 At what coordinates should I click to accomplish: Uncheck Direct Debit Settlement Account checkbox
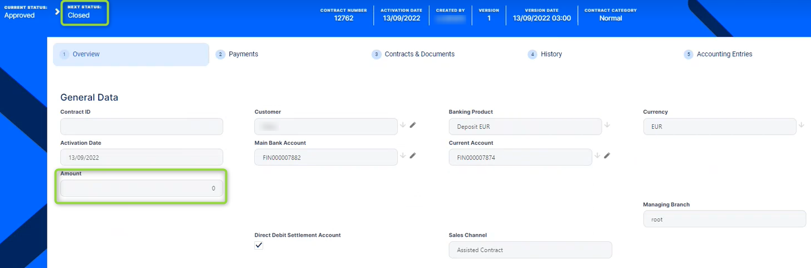click(259, 245)
